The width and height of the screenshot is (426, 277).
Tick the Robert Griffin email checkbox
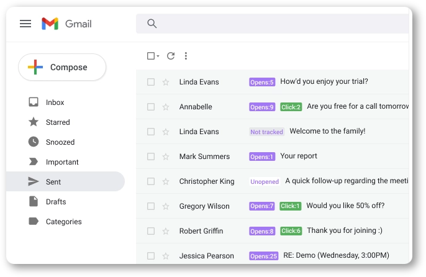(x=151, y=231)
